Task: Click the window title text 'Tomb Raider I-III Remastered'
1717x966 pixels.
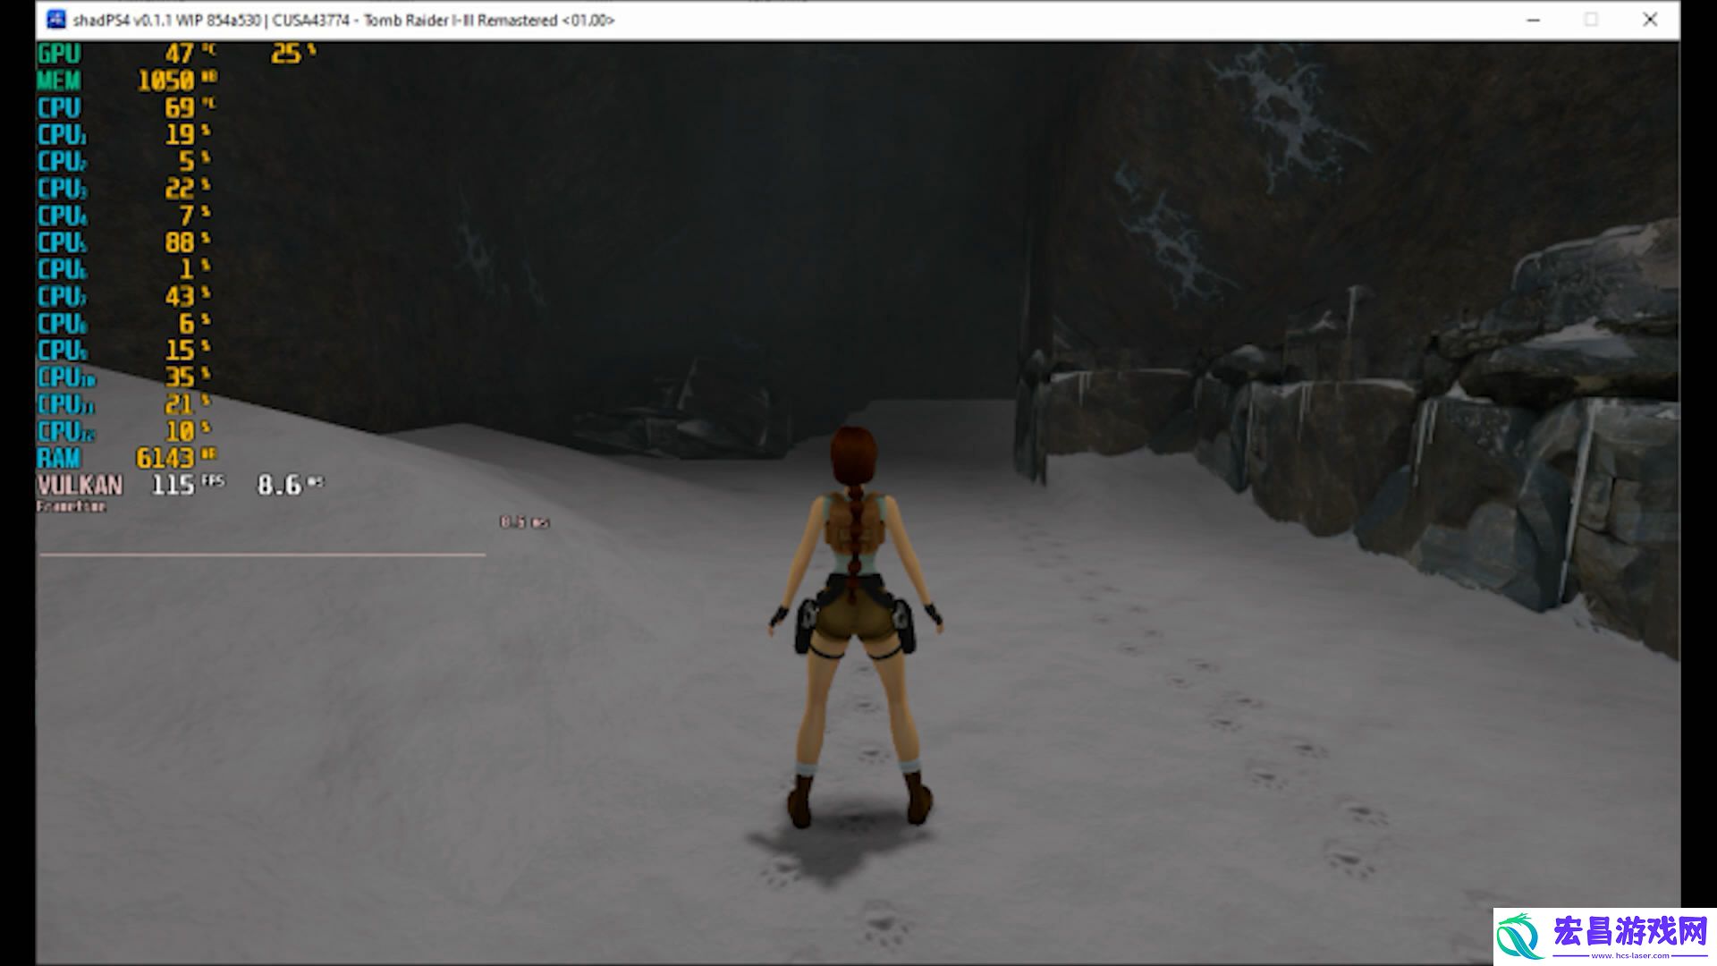Action: tap(461, 20)
